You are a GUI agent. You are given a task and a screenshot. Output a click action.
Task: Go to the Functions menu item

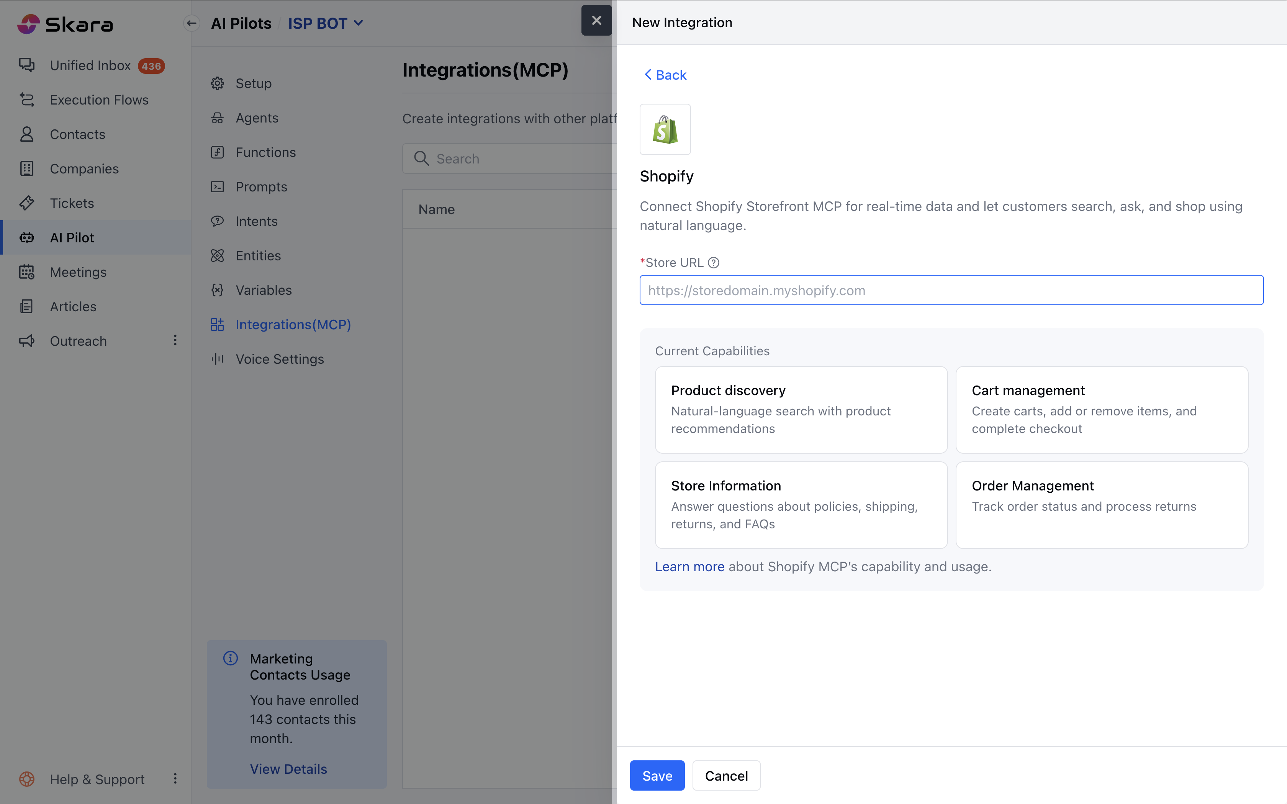click(265, 153)
